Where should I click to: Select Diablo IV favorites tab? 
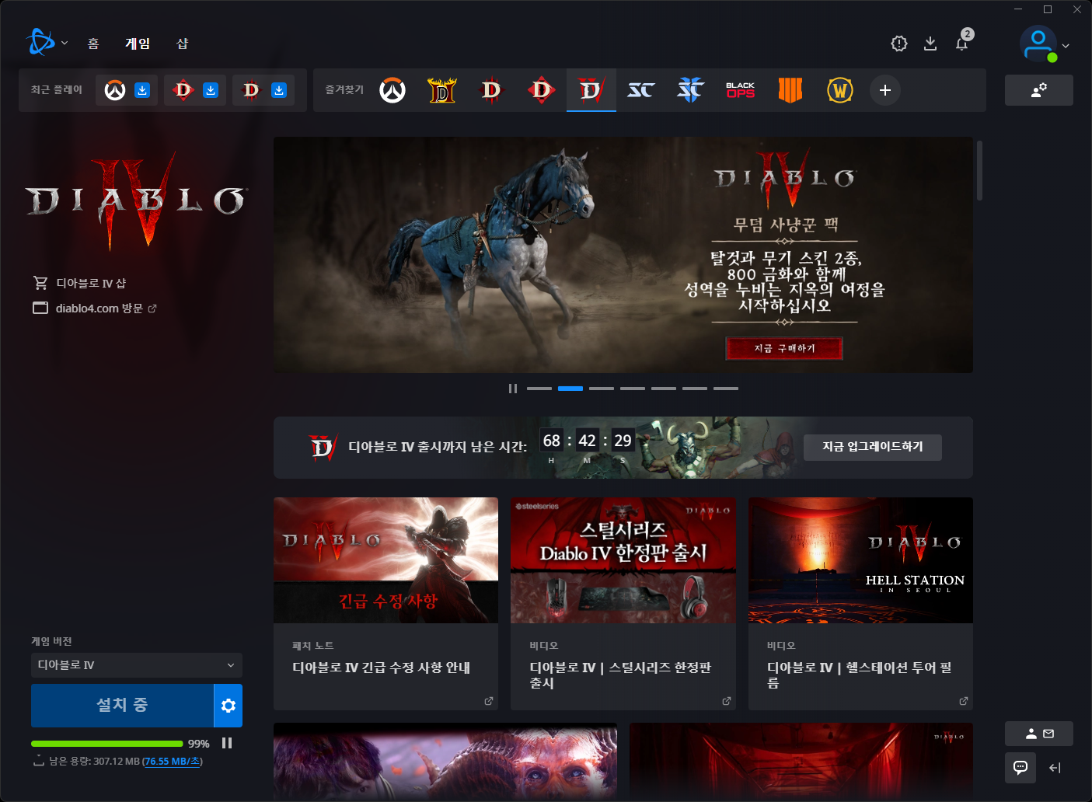tap(591, 90)
